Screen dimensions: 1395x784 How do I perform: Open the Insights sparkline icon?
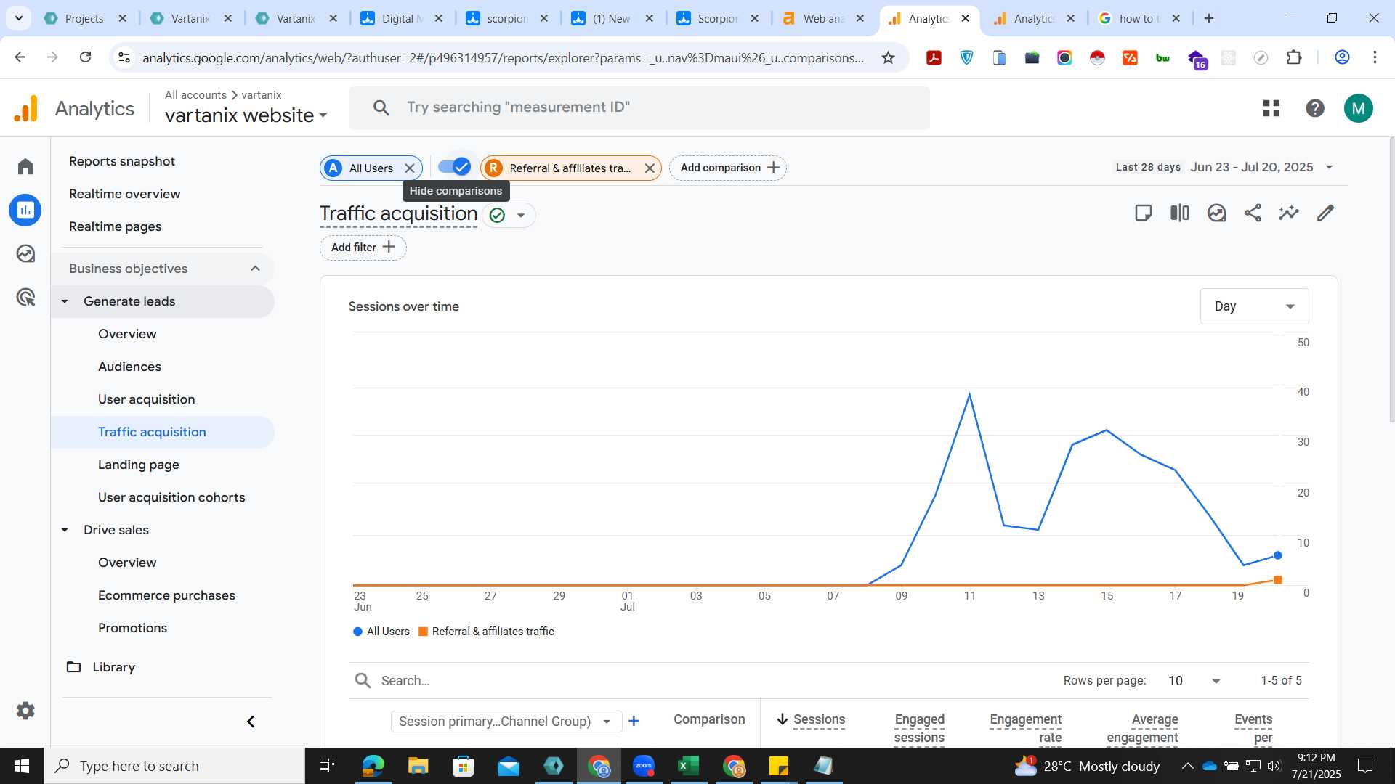[x=1289, y=213]
